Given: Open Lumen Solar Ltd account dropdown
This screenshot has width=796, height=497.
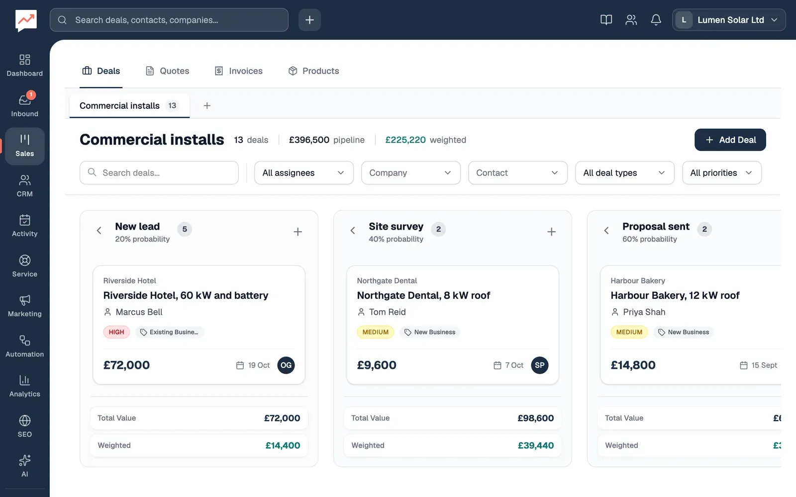Looking at the screenshot, I should [729, 20].
